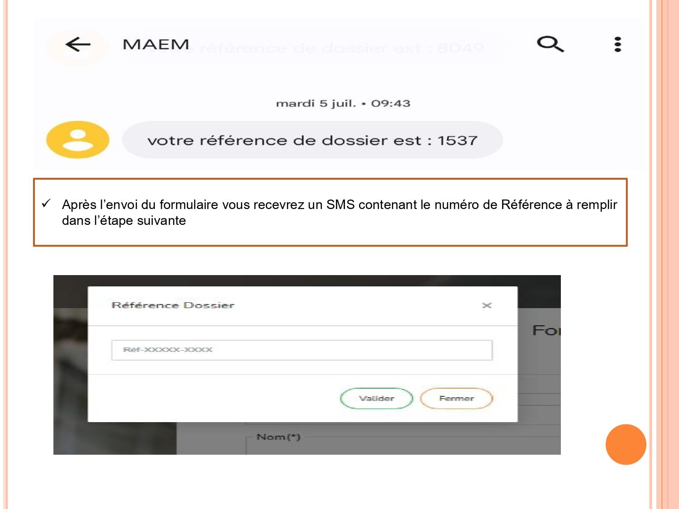
Task: Close the Référence Dossier dialog with X
Action: (x=487, y=305)
